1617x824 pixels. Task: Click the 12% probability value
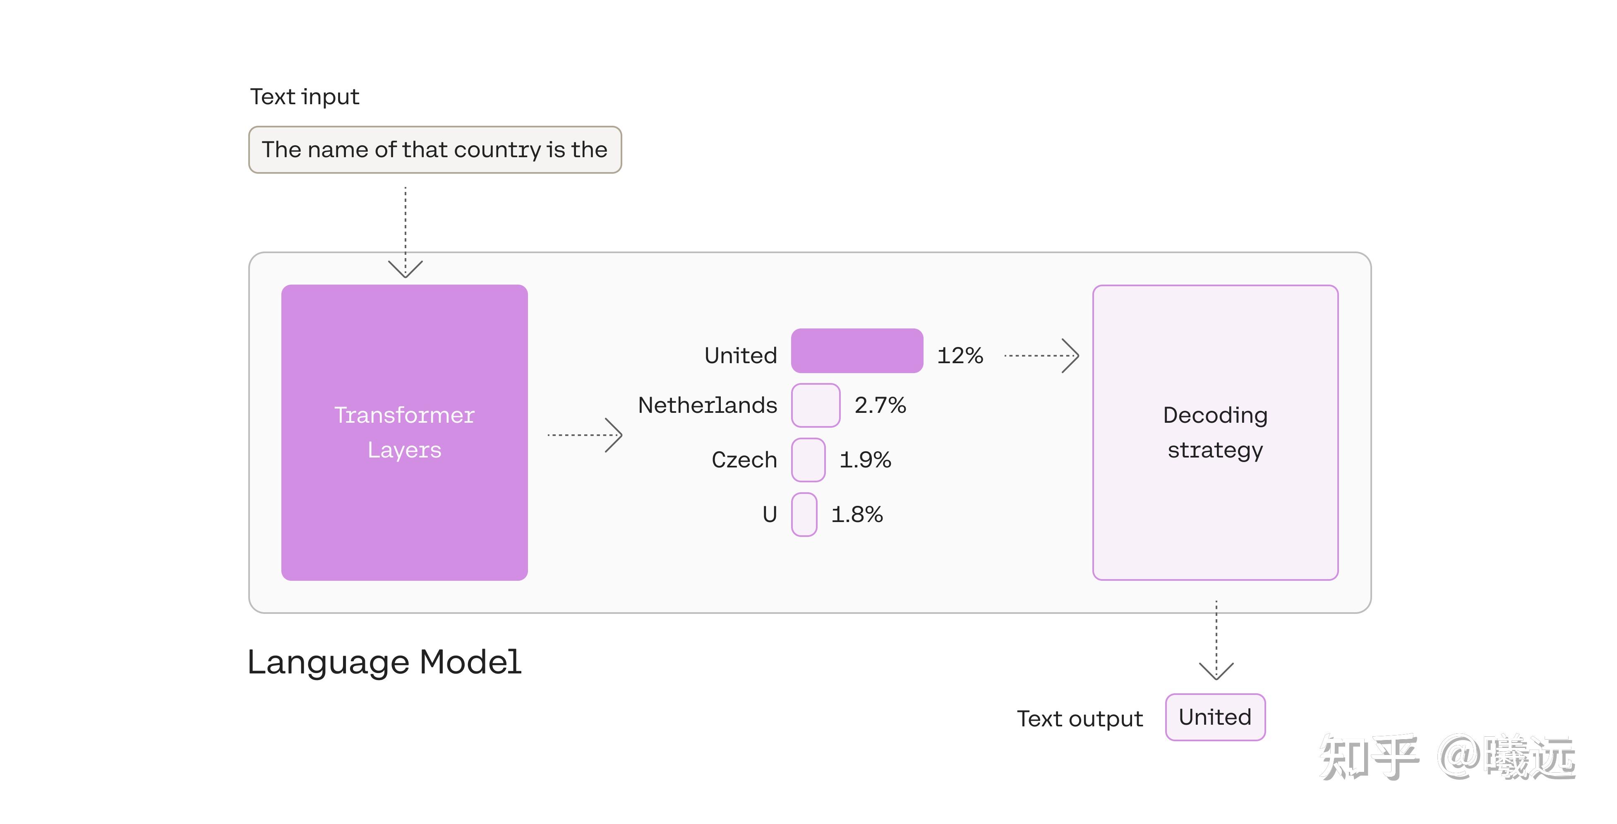(x=960, y=356)
